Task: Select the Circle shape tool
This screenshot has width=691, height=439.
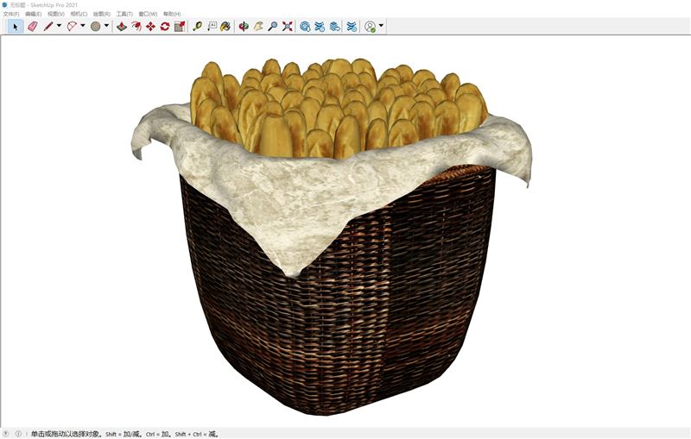Action: pyautogui.click(x=96, y=27)
